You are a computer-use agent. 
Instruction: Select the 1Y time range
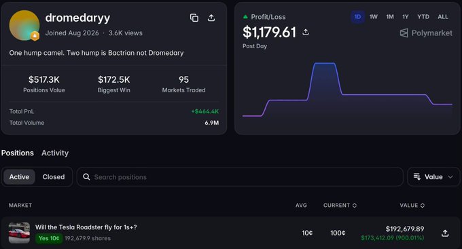coord(406,17)
